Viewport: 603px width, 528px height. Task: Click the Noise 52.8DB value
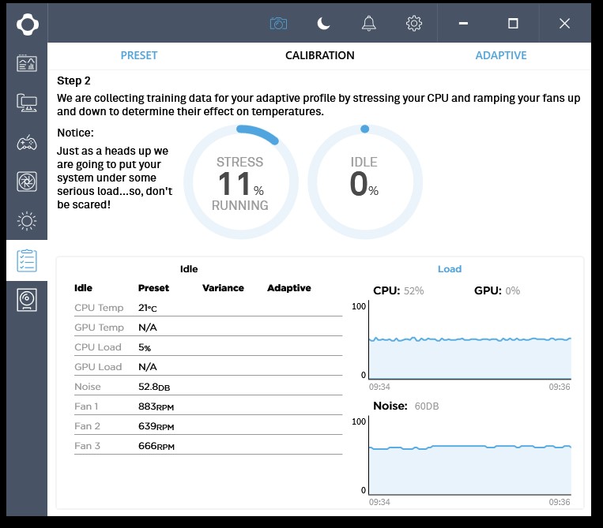[x=154, y=387]
